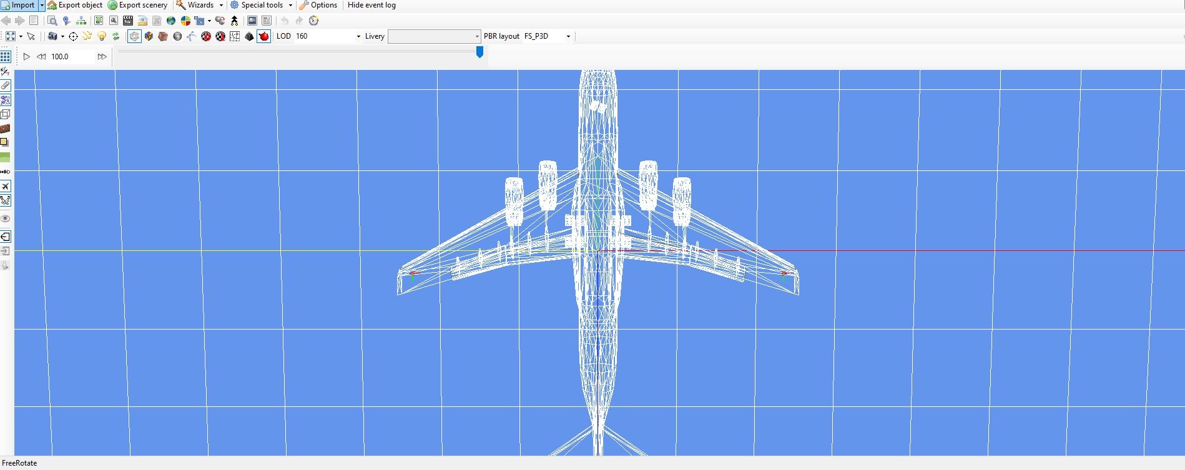Image resolution: width=1185 pixels, height=470 pixels.
Task: Open the document page icon
Action: 34,21
